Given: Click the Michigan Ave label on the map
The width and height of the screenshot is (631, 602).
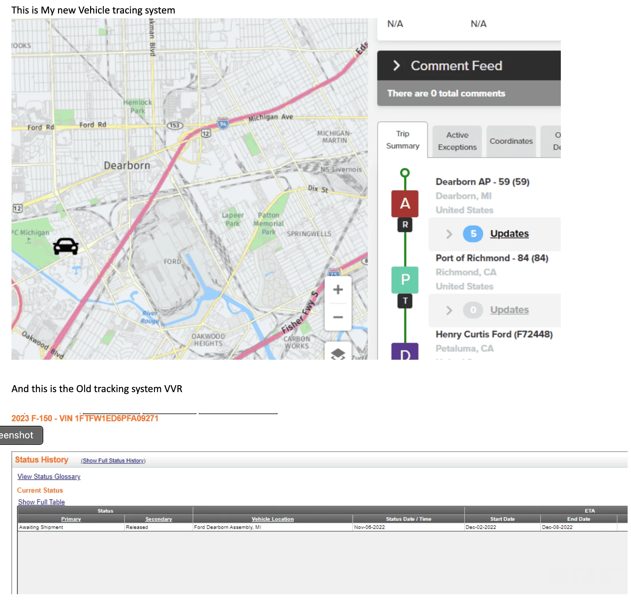Looking at the screenshot, I should [271, 117].
